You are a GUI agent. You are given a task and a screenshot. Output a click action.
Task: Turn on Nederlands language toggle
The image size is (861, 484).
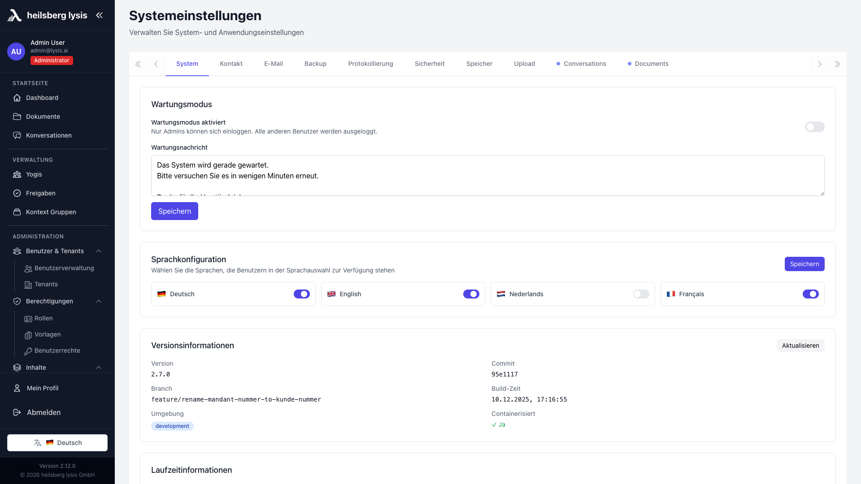coord(641,294)
